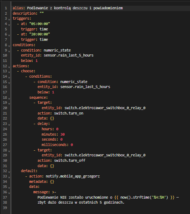Click 'data: {}' on line 31
Image resolution: width=190 pixels, height=214 pixels.
point(46,166)
